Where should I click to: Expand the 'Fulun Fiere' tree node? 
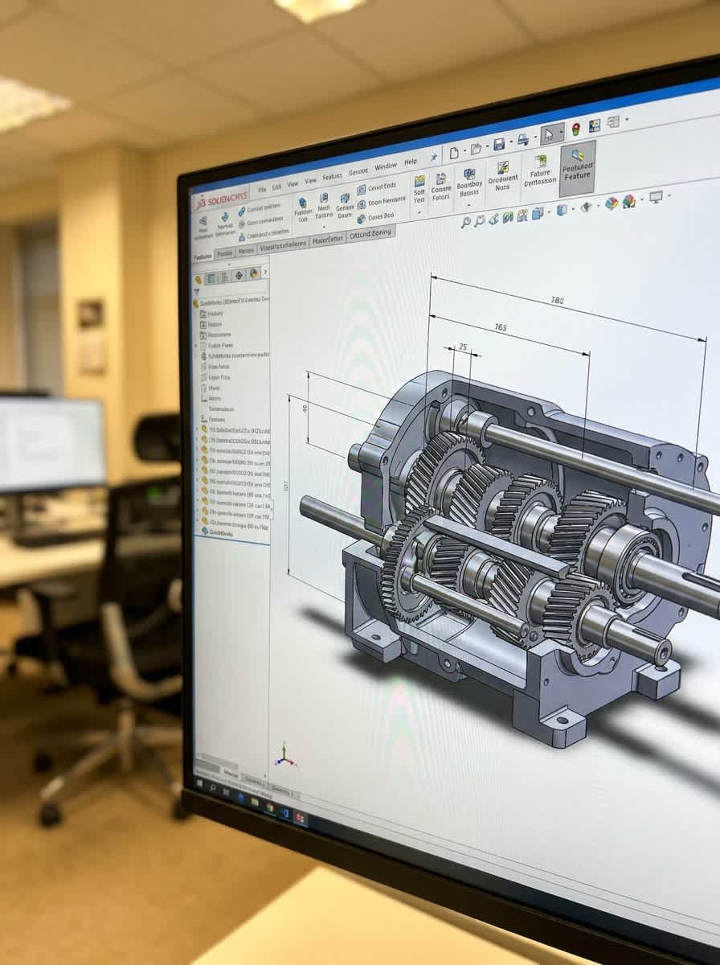(195, 346)
